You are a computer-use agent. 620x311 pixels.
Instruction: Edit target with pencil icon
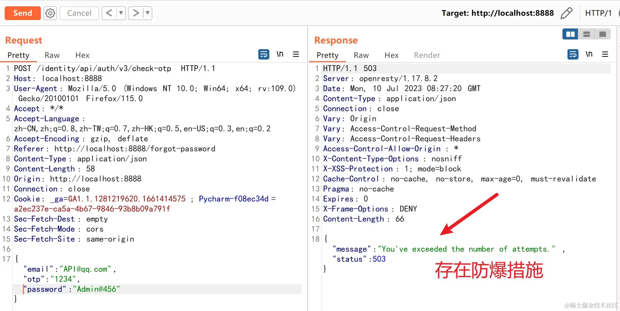click(566, 13)
